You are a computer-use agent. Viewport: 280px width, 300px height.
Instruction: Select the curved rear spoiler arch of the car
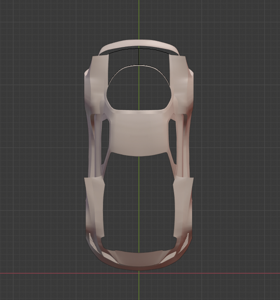click(139, 43)
